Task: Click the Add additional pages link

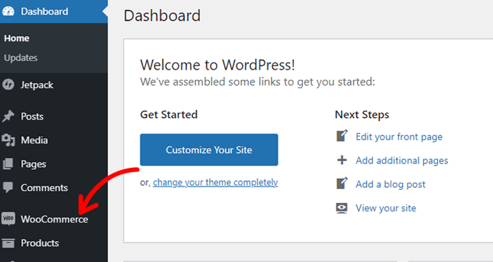Action: 401,160
